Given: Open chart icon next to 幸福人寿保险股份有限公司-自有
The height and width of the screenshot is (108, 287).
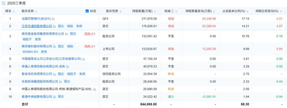Looking at the screenshot, I should [x=67, y=66].
